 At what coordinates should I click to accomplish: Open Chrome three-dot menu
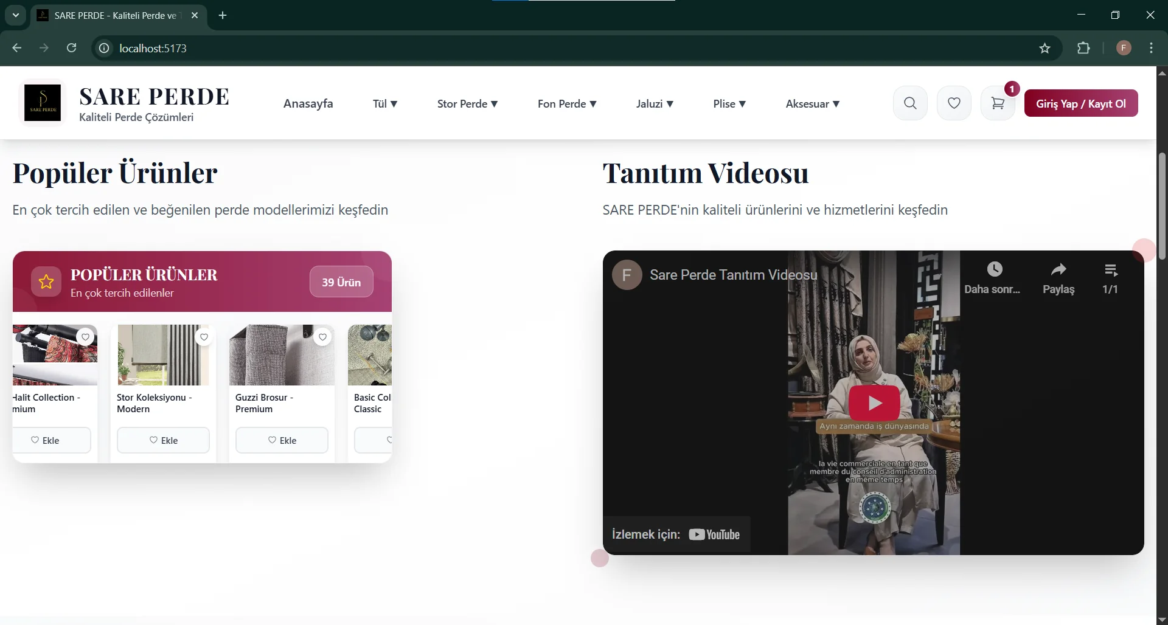pos(1151,48)
